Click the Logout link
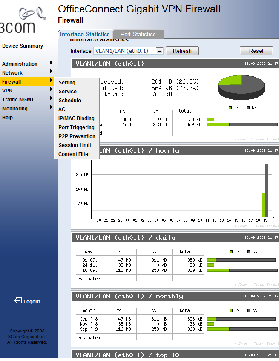Image resolution: width=279 pixels, height=361 pixels. pyautogui.click(x=32, y=302)
